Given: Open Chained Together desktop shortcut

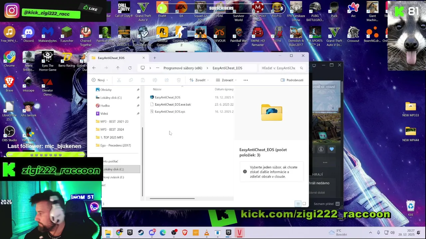Looking at the screenshot, I should [86, 37].
